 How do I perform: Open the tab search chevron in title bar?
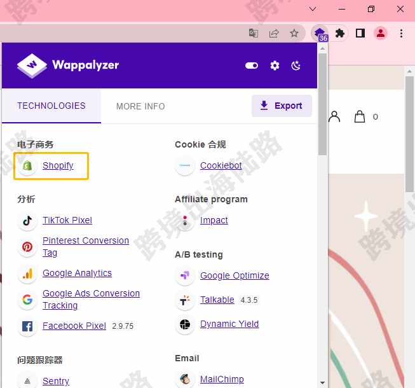point(313,10)
